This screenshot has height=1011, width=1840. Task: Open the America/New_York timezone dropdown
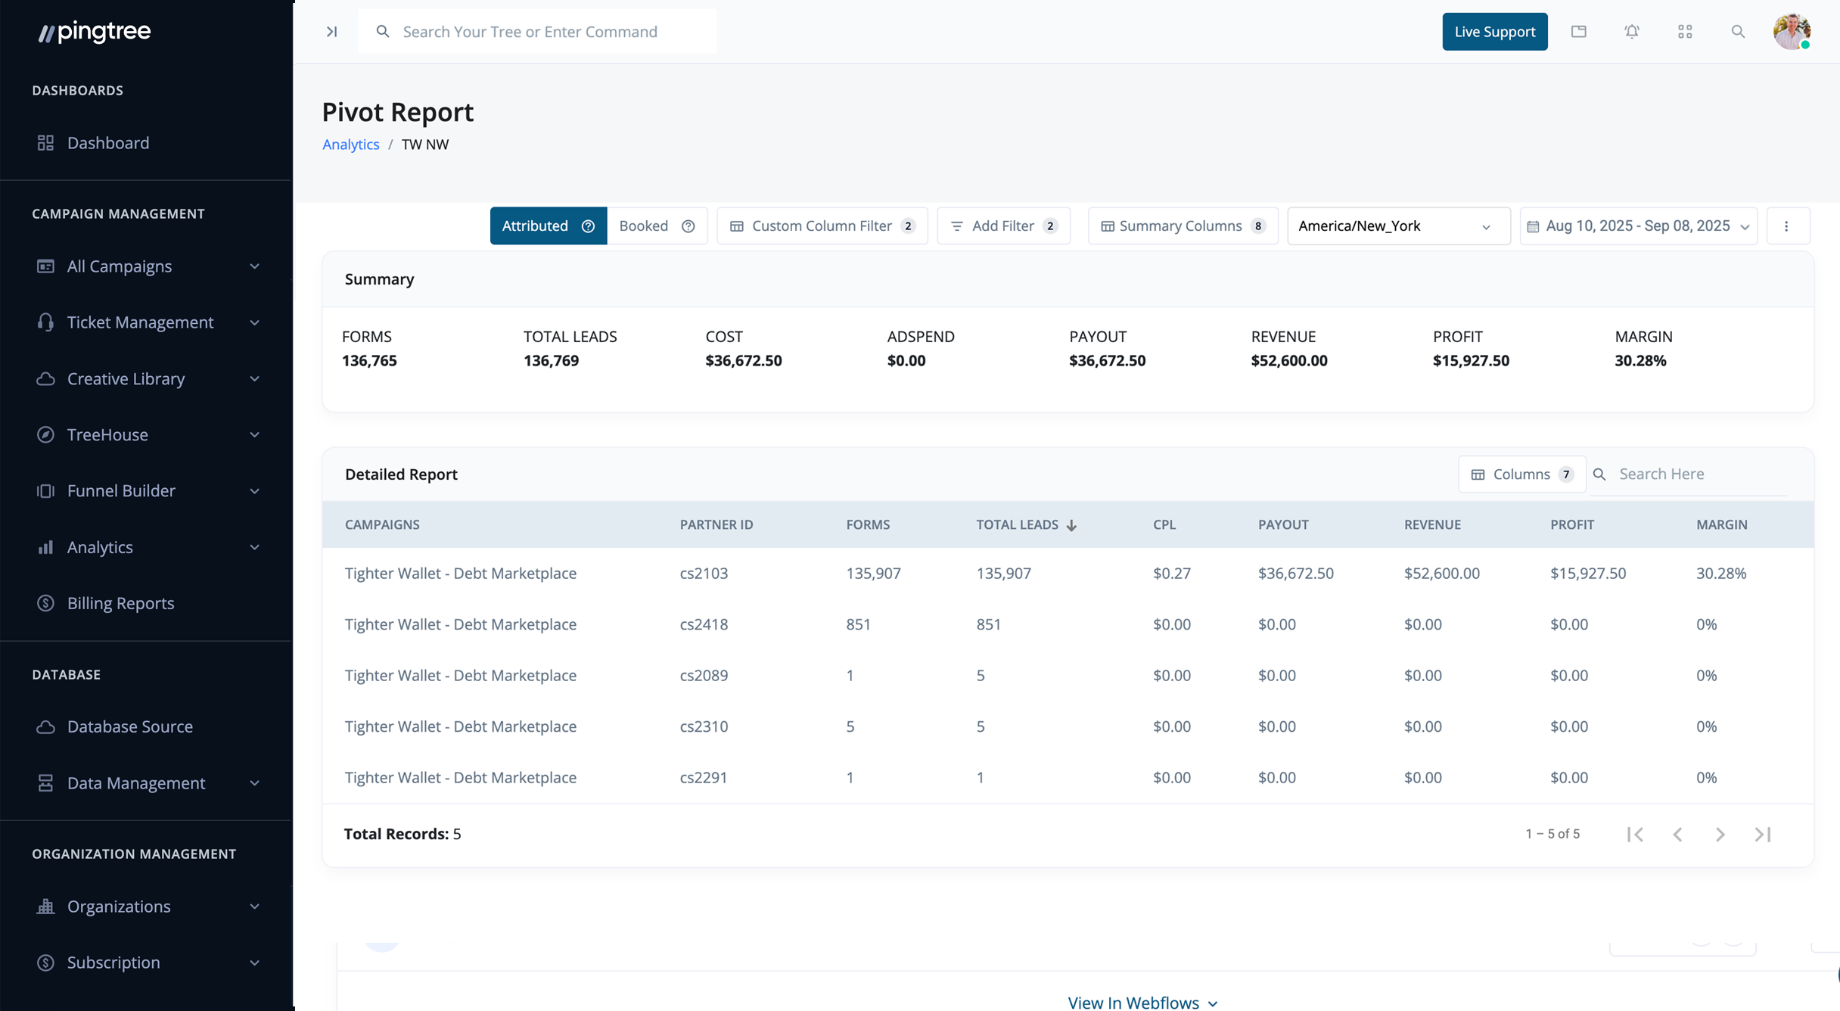click(x=1397, y=226)
